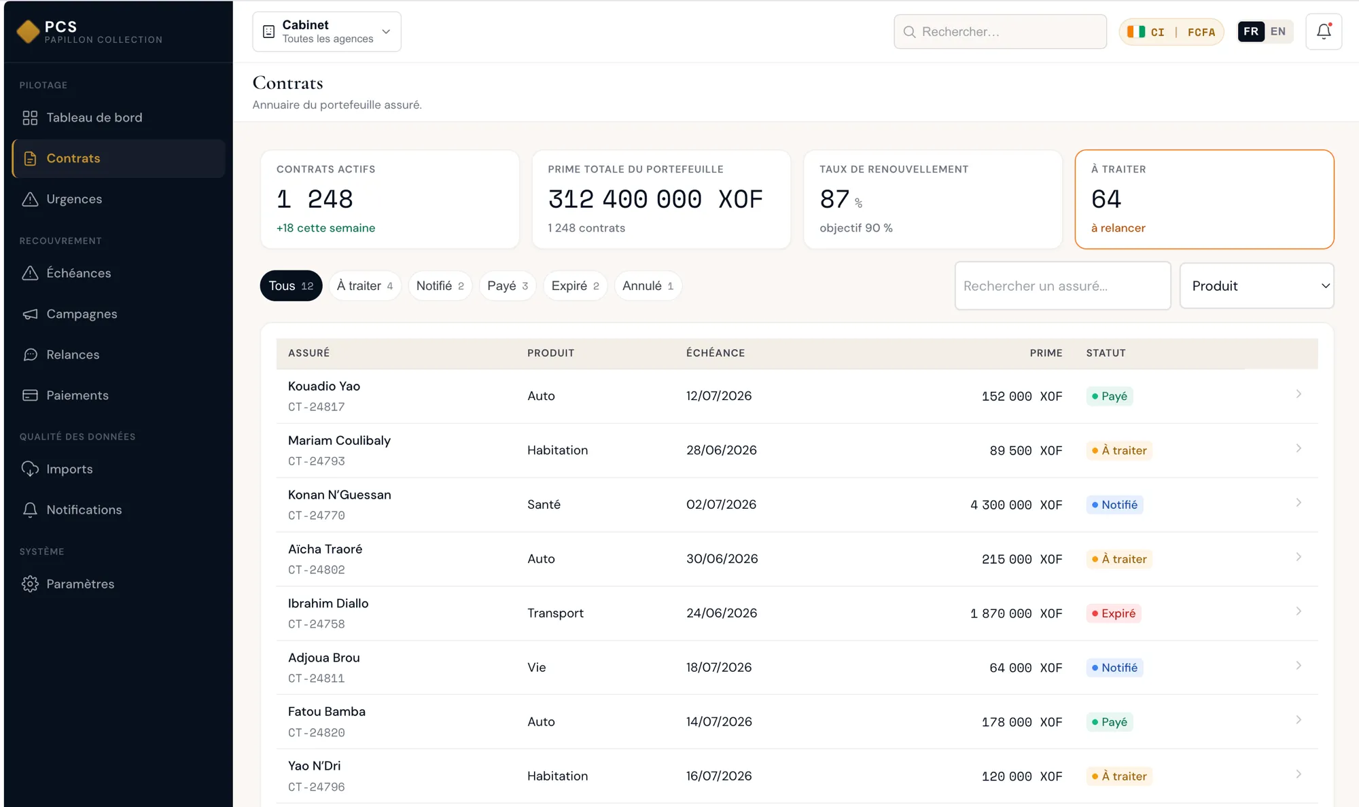Sort by the Prime column header

(1046, 353)
